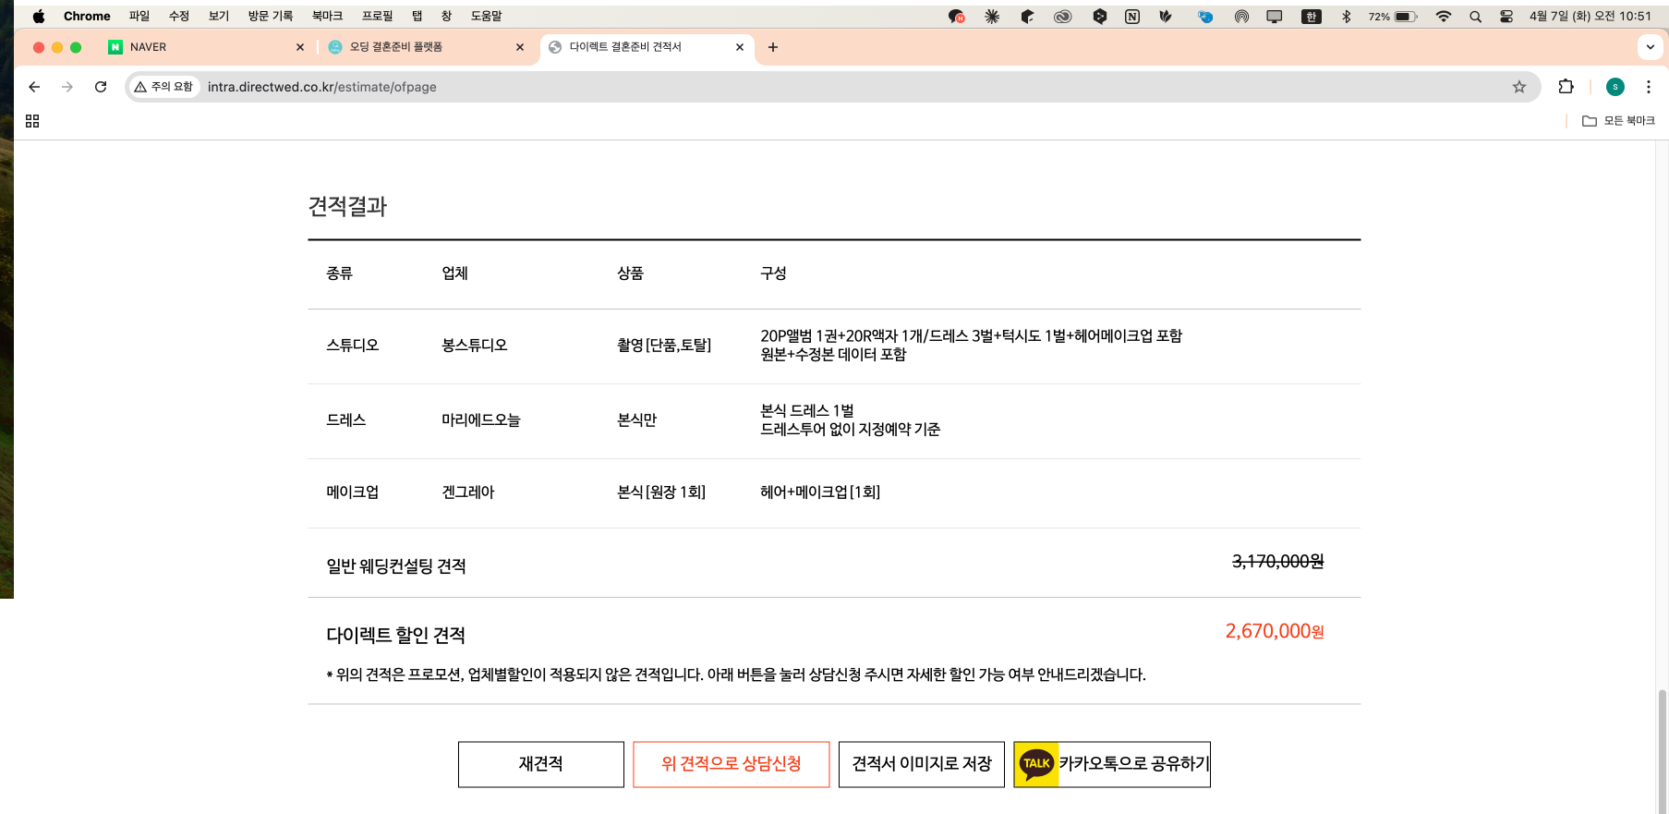Open the Notion menu bar icon
The width and height of the screenshot is (1669, 814).
click(x=1132, y=17)
